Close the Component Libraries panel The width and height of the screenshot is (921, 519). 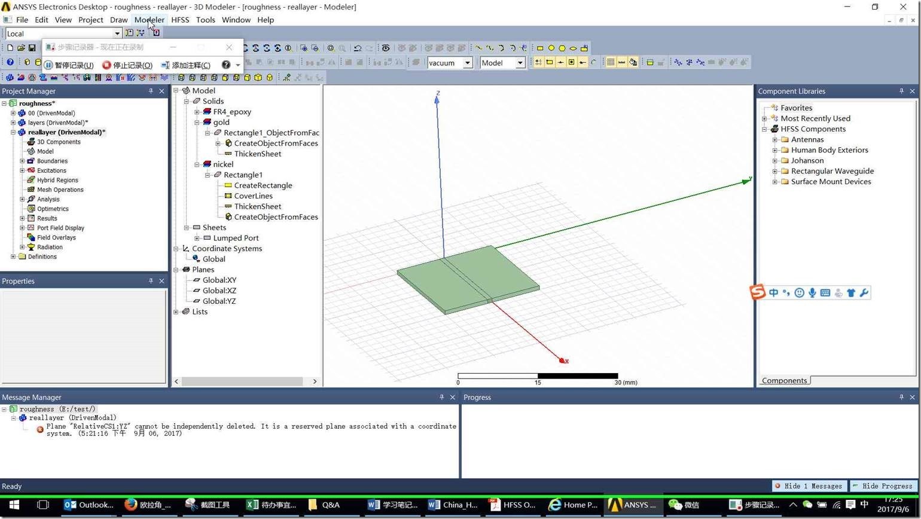[x=912, y=91]
